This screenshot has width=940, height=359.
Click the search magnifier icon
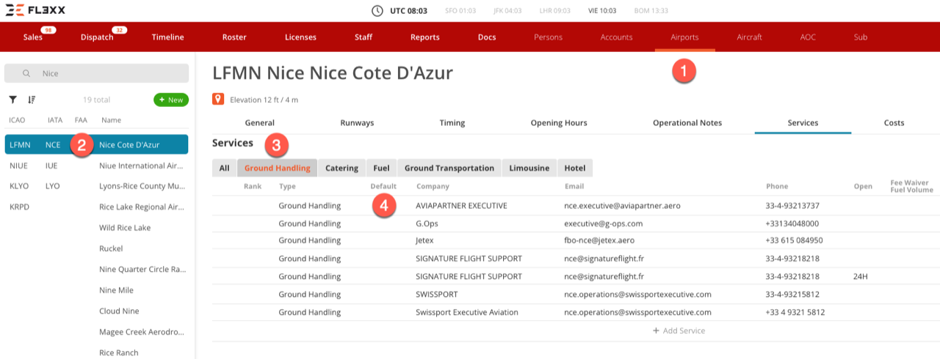pos(26,73)
